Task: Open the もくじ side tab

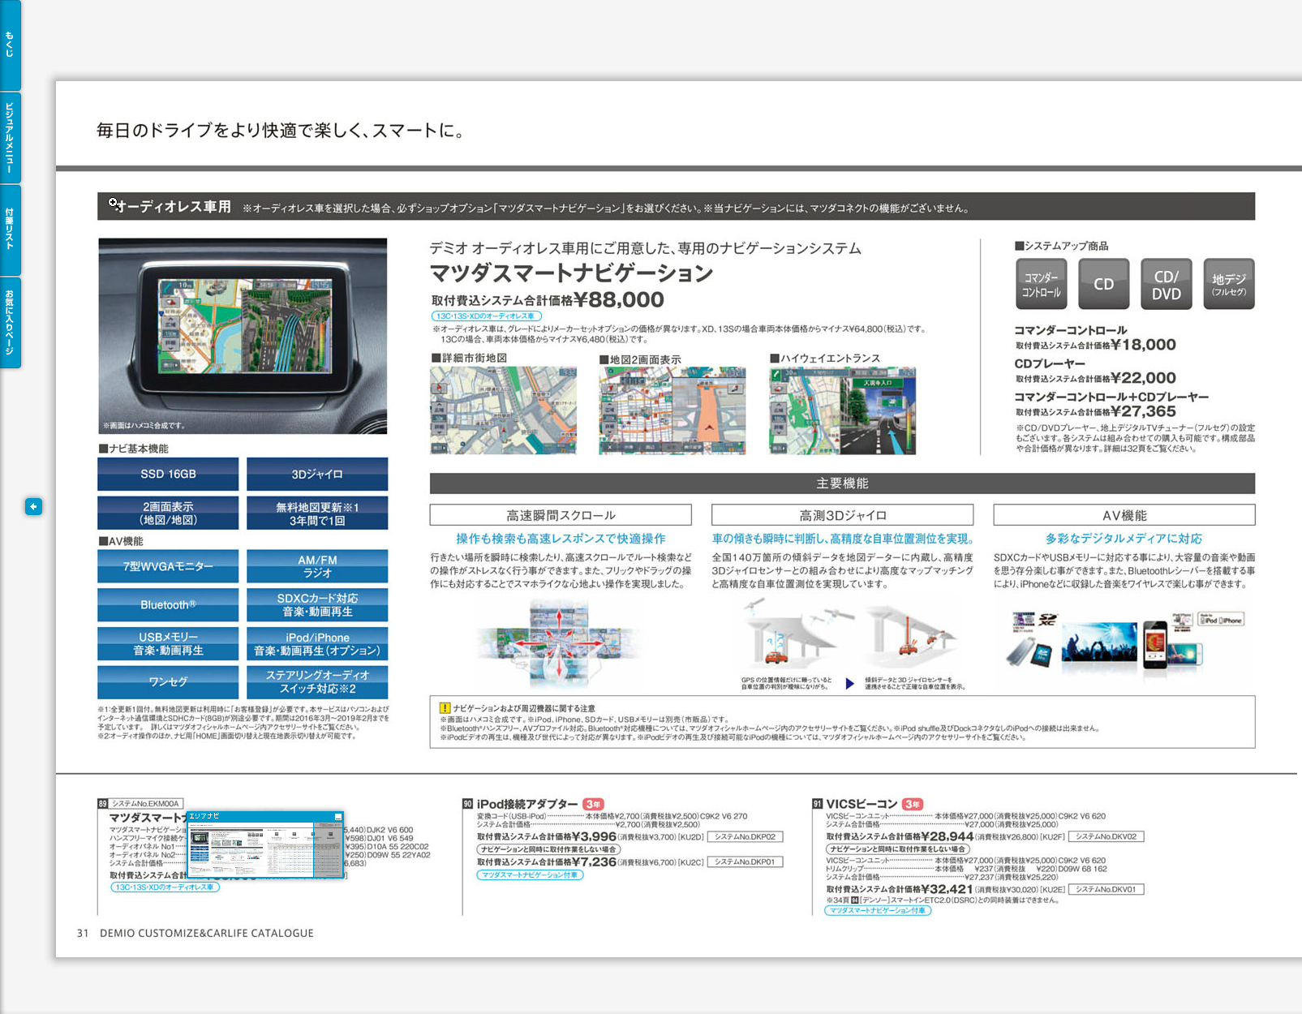Action: (x=10, y=45)
